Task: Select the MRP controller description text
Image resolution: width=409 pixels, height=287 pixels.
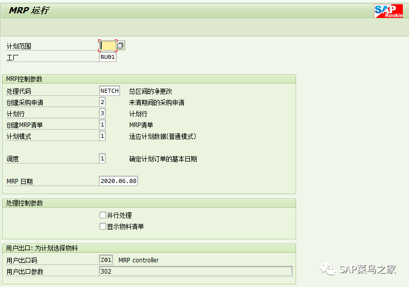Action: click(139, 260)
